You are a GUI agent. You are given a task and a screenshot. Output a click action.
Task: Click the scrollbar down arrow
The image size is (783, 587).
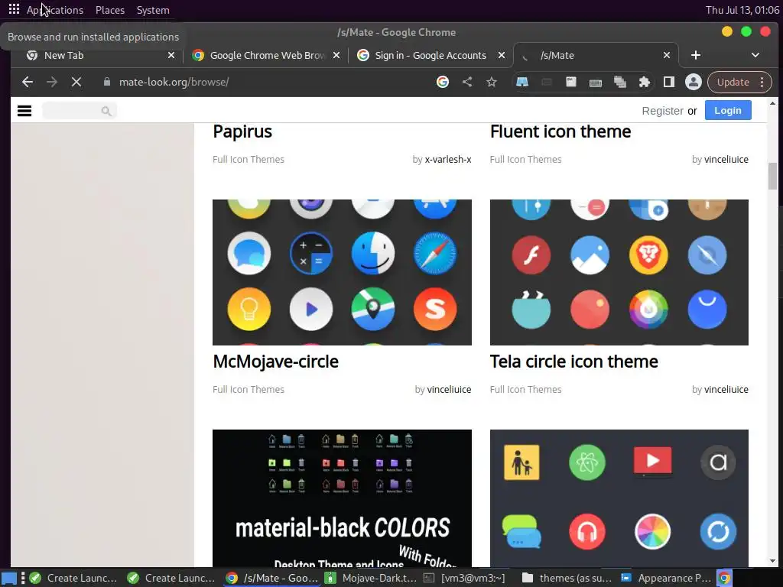point(772,561)
